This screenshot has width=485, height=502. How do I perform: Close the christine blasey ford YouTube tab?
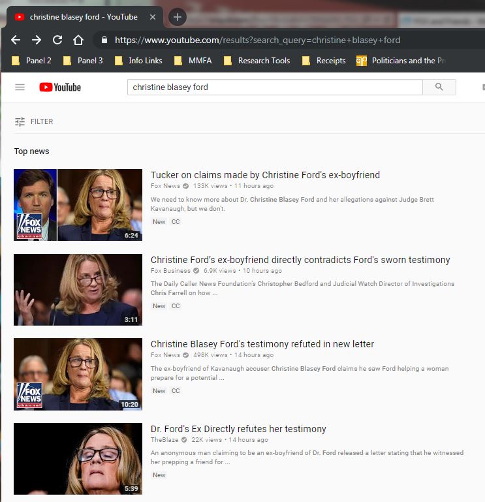tap(153, 17)
